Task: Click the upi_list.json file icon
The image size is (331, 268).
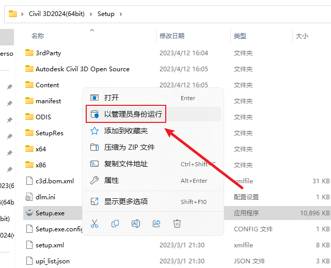Action: tap(29, 261)
